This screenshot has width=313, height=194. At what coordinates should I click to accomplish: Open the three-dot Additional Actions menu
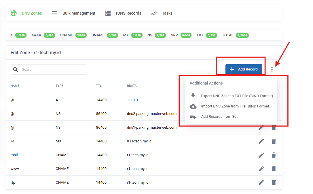coord(272,69)
